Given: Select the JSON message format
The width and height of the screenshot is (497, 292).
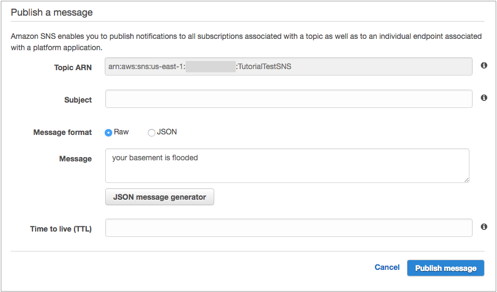Looking at the screenshot, I should (x=152, y=133).
